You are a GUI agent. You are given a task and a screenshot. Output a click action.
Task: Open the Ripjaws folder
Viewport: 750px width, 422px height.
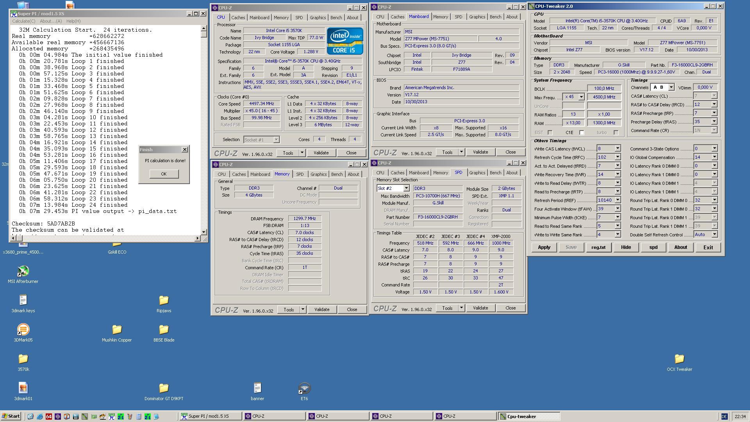pyautogui.click(x=164, y=300)
